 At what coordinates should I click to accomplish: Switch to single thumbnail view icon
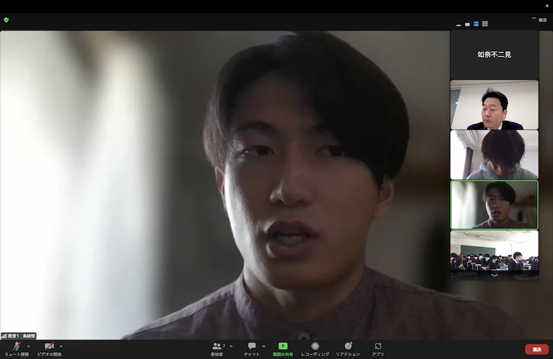pos(467,24)
